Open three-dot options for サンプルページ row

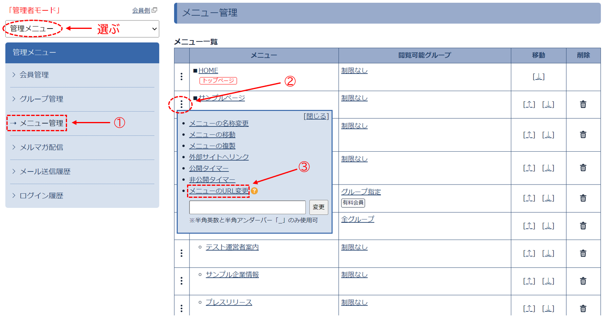point(181,104)
